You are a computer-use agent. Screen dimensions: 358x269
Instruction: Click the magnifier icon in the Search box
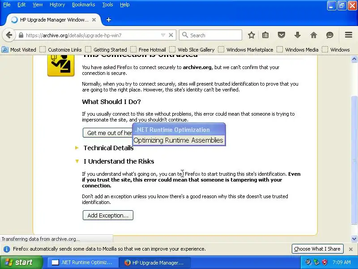pos(185,35)
